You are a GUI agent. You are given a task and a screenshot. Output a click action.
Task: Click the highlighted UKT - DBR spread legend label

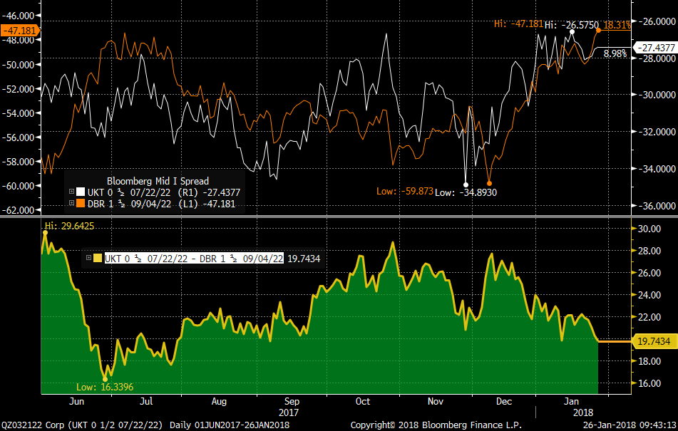click(194, 259)
